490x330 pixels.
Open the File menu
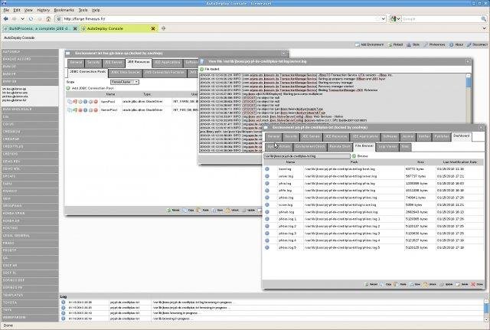[x=6, y=10]
